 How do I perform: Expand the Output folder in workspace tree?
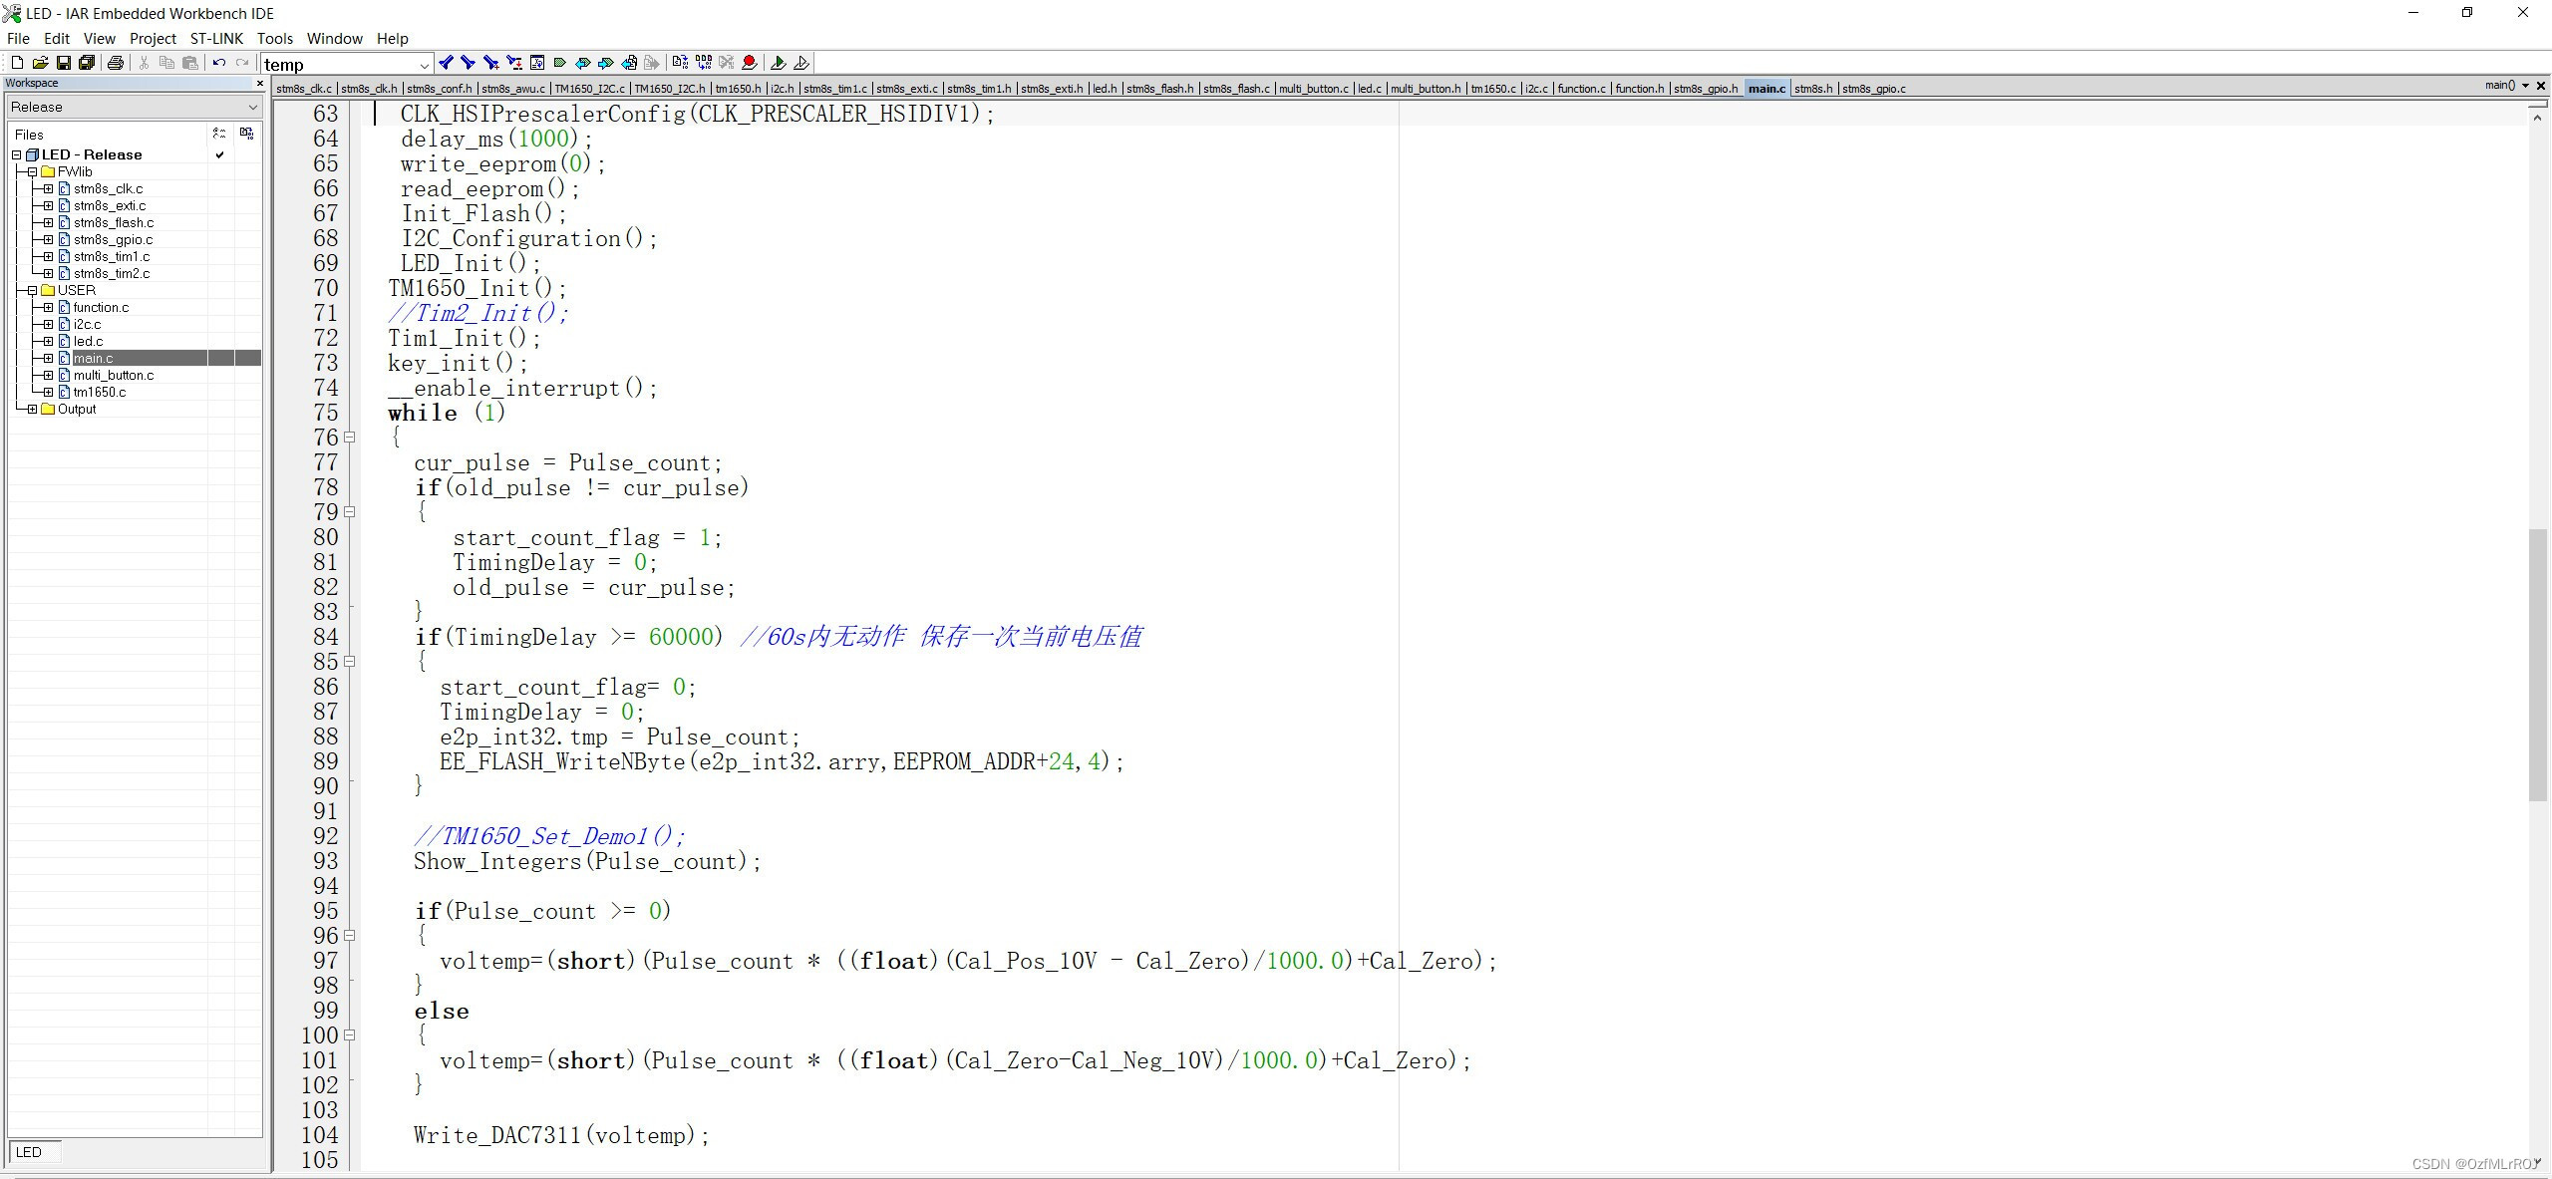[x=32, y=409]
